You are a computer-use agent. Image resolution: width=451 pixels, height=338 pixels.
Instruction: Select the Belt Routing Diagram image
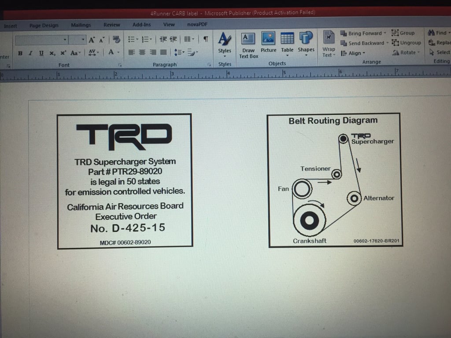[x=335, y=180]
